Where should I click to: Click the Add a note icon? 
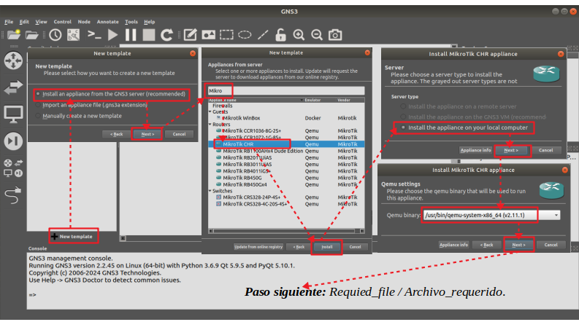point(190,35)
